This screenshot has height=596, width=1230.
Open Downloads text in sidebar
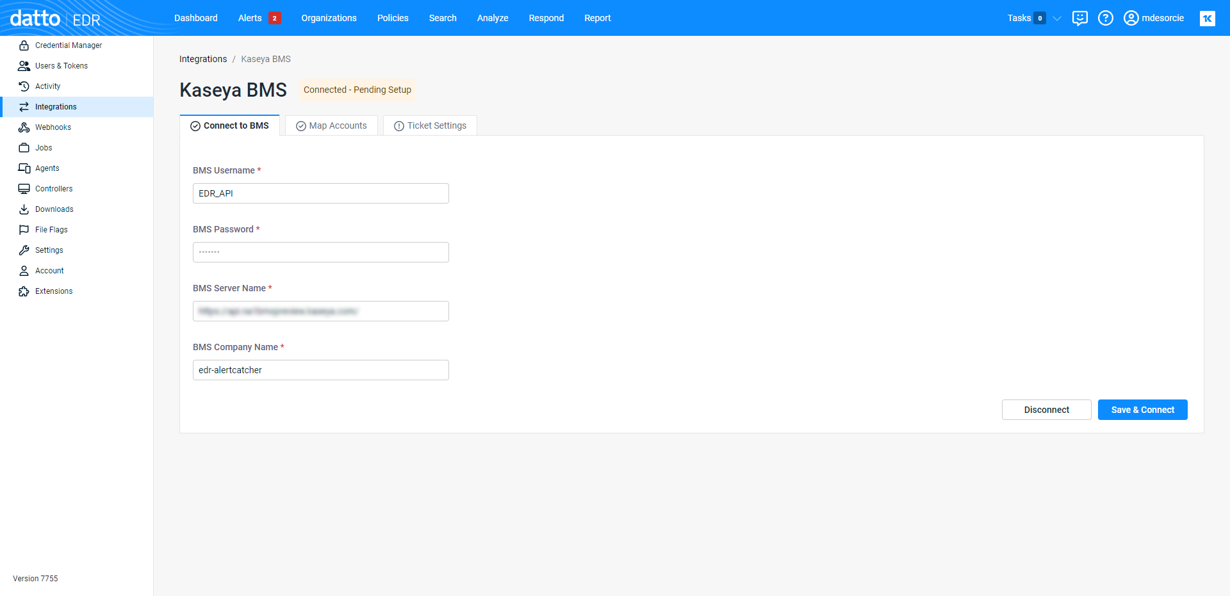54,209
